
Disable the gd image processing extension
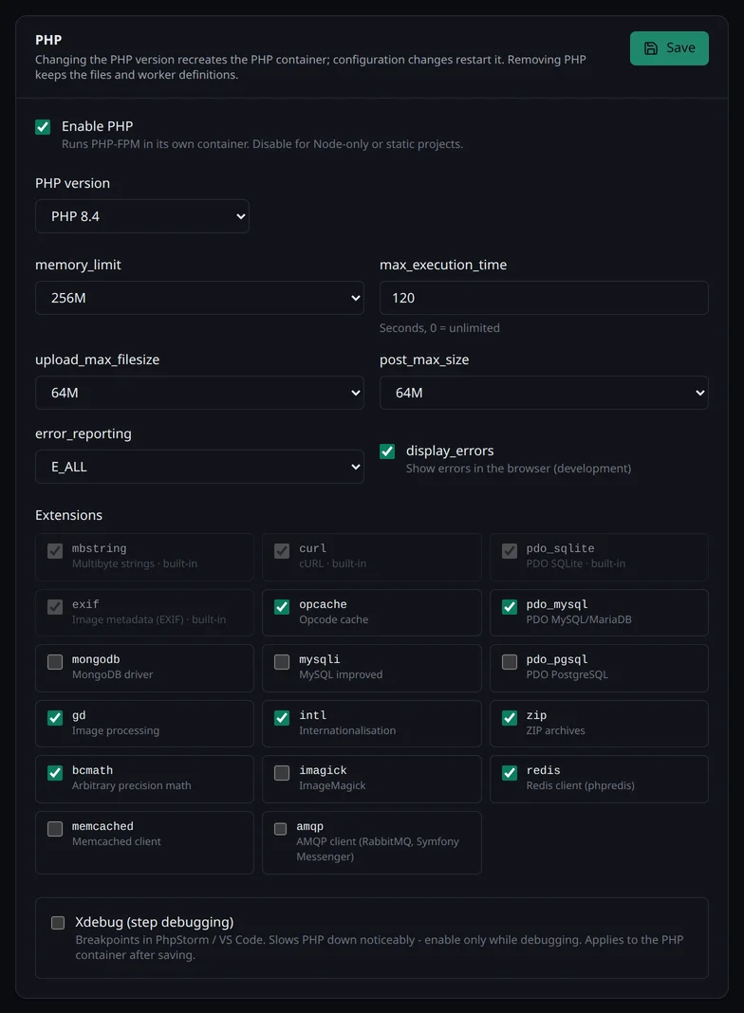click(55, 718)
